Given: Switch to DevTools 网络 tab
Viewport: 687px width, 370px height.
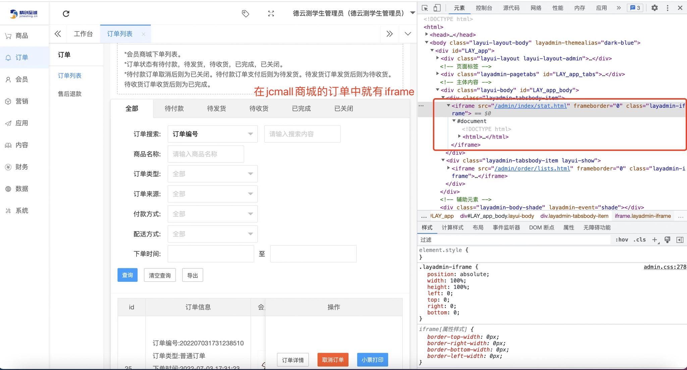Looking at the screenshot, I should [536, 8].
